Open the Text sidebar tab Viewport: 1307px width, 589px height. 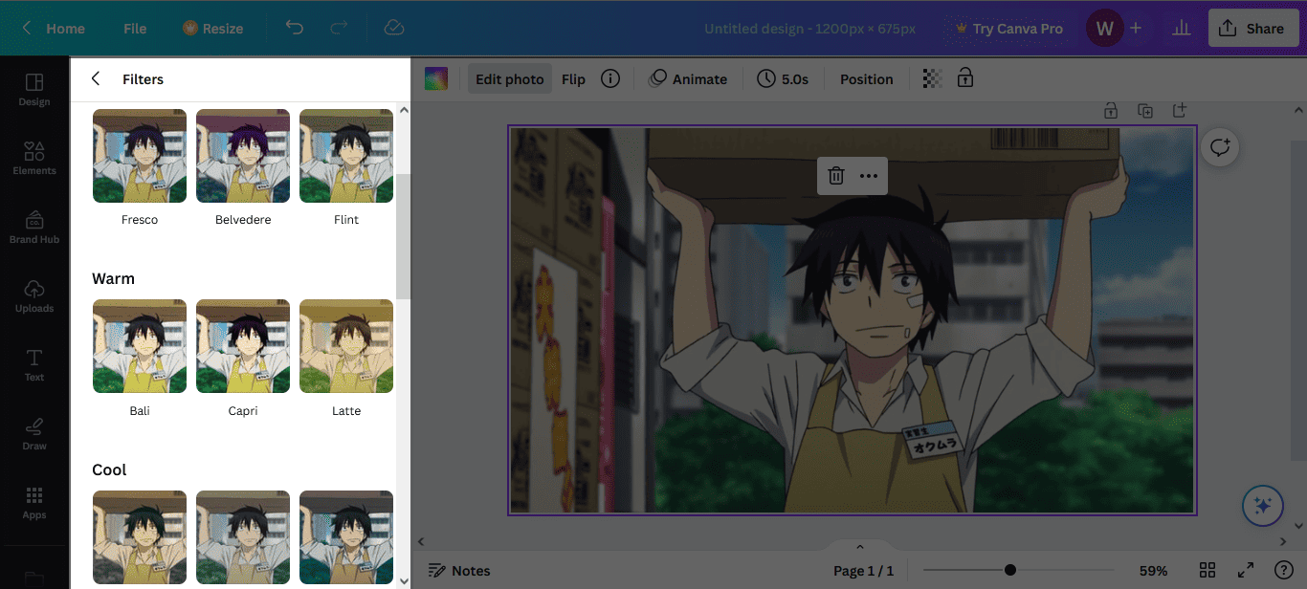[34, 364]
